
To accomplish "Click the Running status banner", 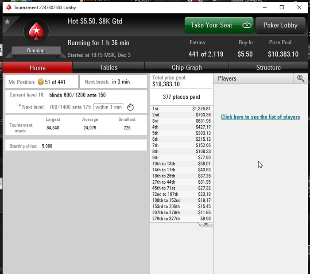I will pos(36,50).
